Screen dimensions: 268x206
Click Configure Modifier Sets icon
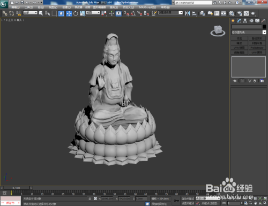[262, 81]
